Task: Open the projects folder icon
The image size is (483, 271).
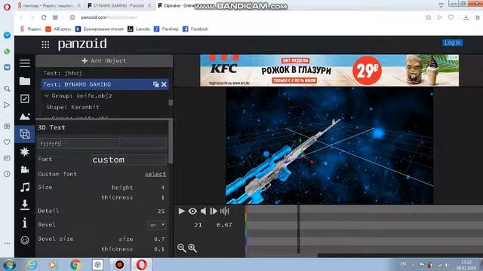Action: (25, 81)
